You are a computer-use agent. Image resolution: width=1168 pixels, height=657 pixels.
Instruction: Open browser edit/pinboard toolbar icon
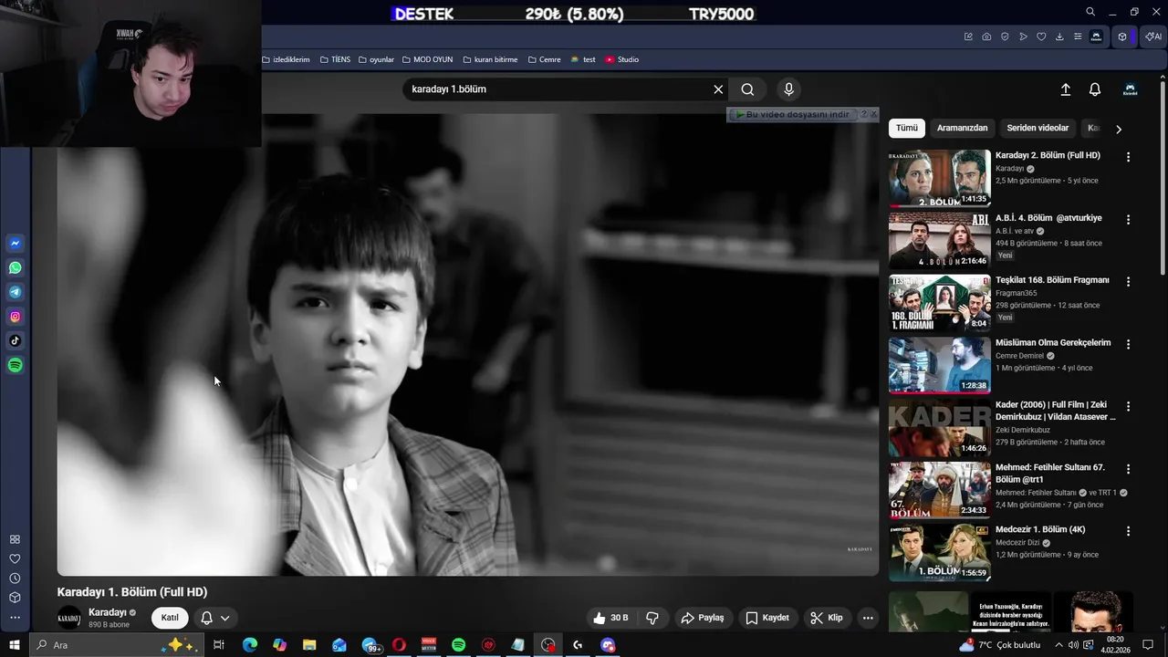[968, 36]
